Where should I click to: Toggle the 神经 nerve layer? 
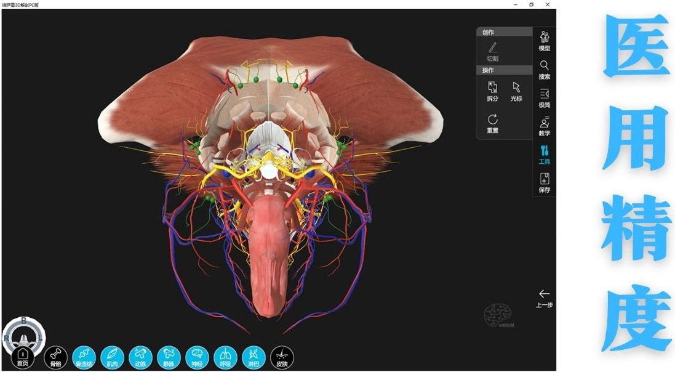pos(197,357)
